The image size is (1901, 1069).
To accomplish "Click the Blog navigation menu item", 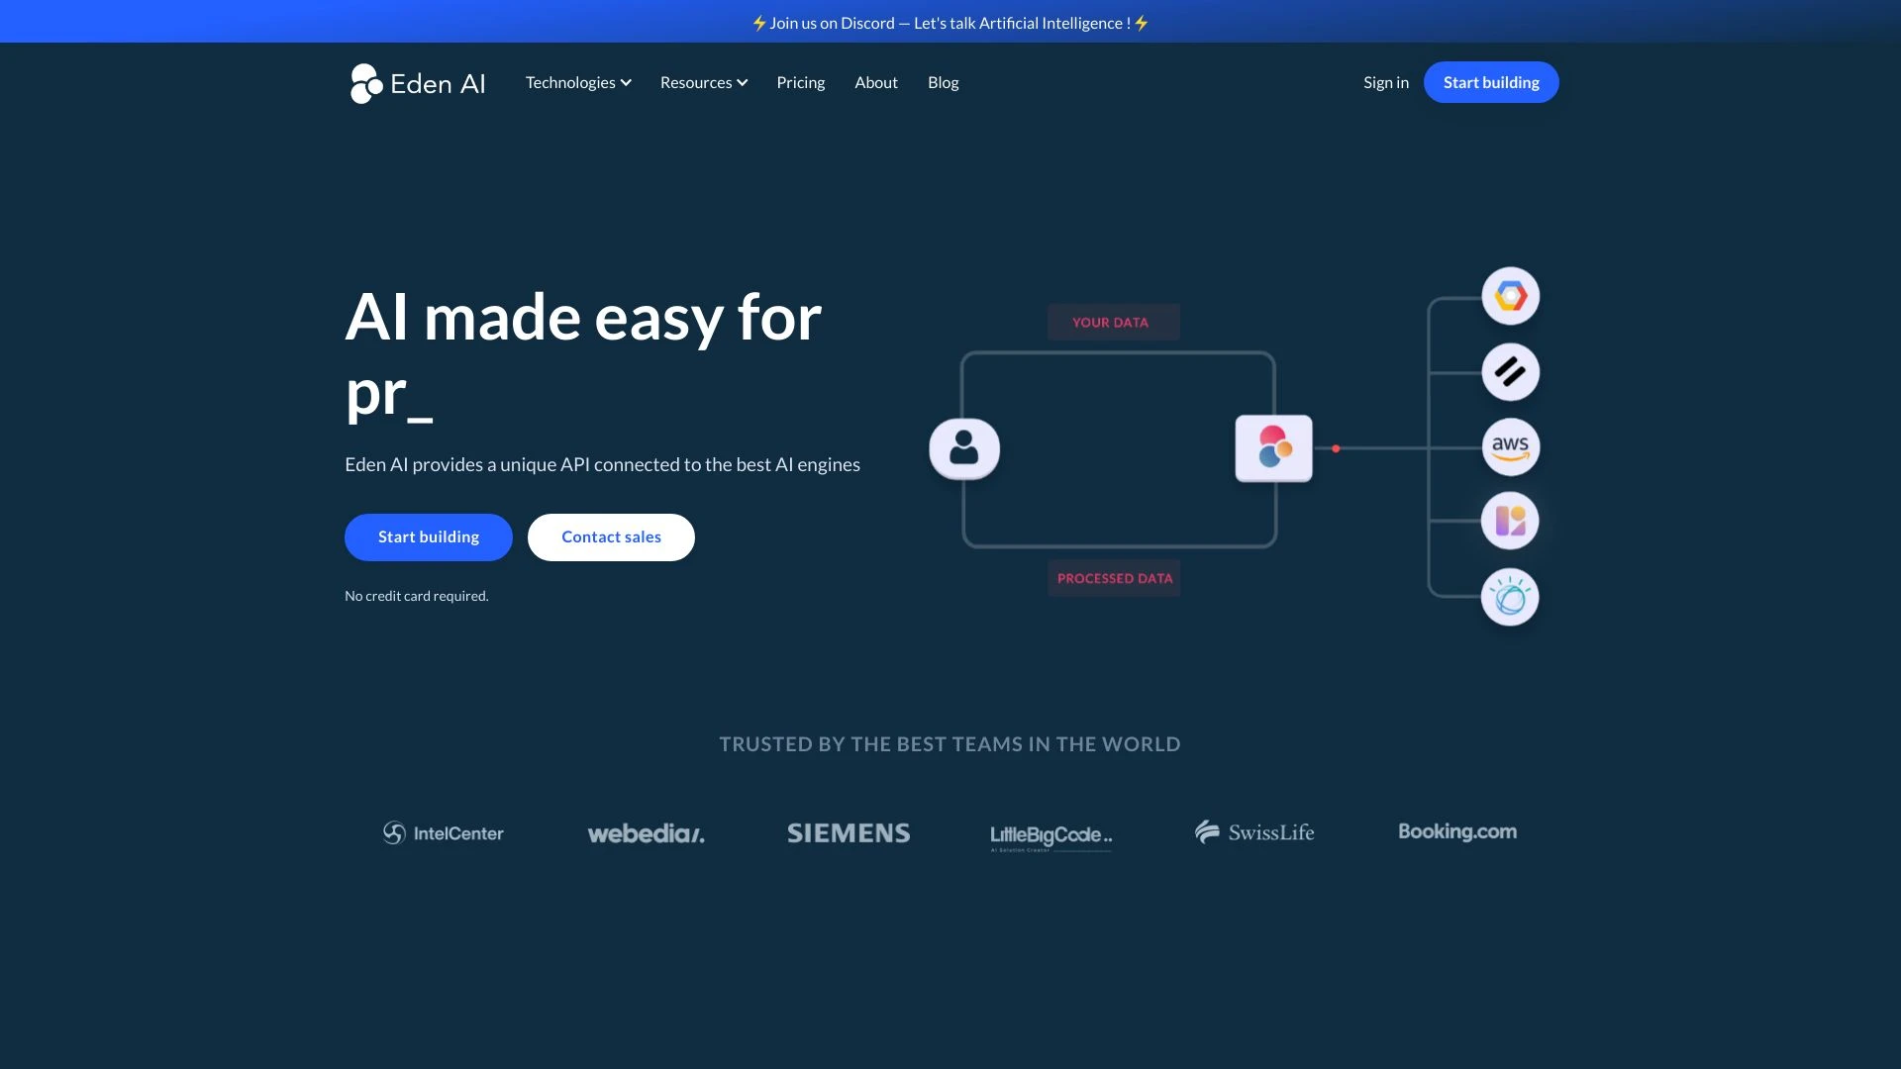I will pos(943,82).
